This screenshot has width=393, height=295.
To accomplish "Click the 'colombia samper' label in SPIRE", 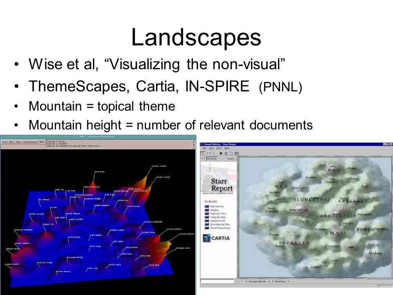I will coord(117,230).
